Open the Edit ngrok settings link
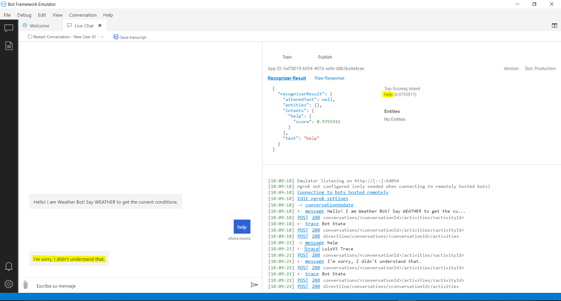The height and width of the screenshot is (301, 561). point(323,199)
